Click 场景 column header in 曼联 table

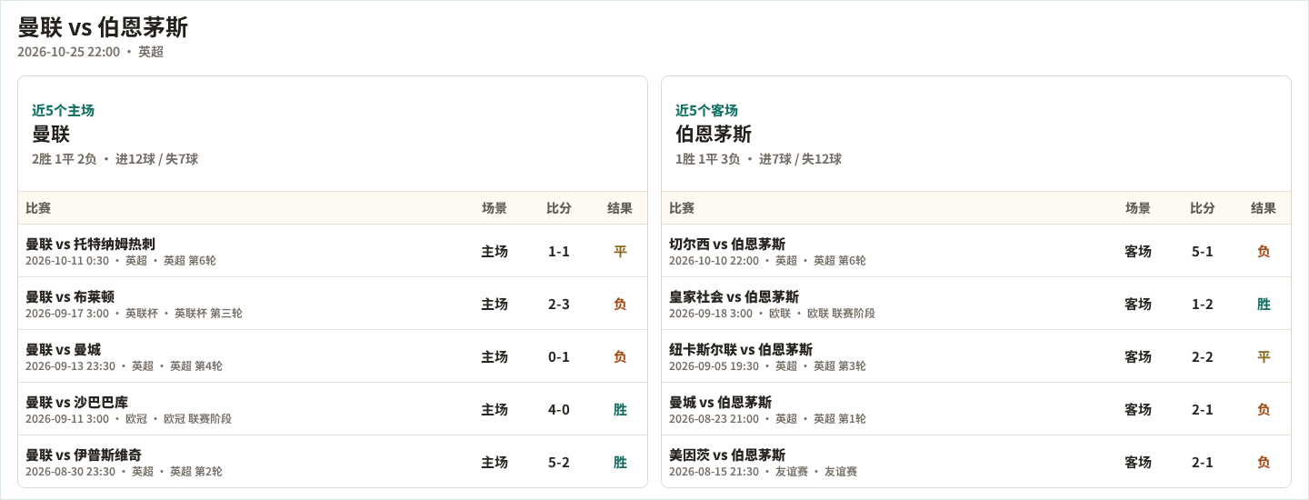(x=495, y=208)
